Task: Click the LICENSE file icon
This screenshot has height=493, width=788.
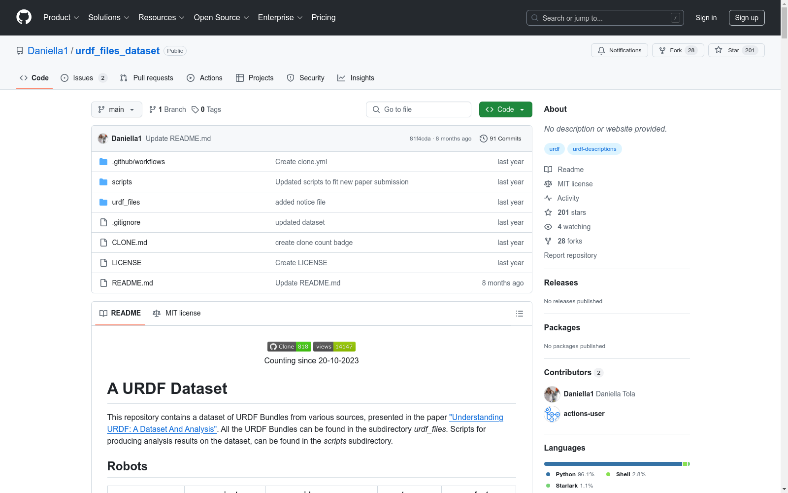Action: click(103, 263)
